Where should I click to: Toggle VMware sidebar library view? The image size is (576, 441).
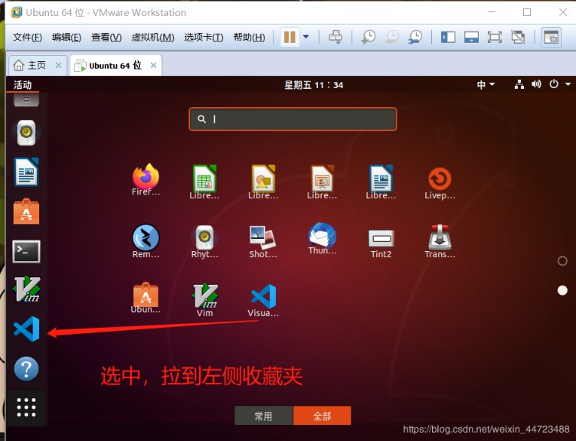coord(448,37)
